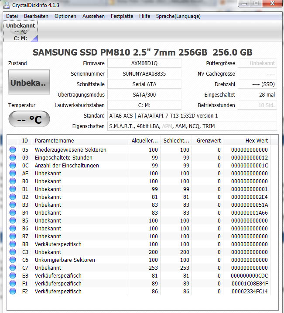Viewport: 284px width, 313px height.
Task: Click the Eingeschaltet field 28 mal
Action: (x=257, y=95)
